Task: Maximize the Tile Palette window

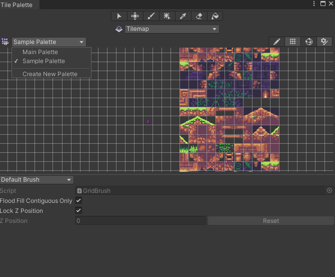Action: [x=323, y=4]
